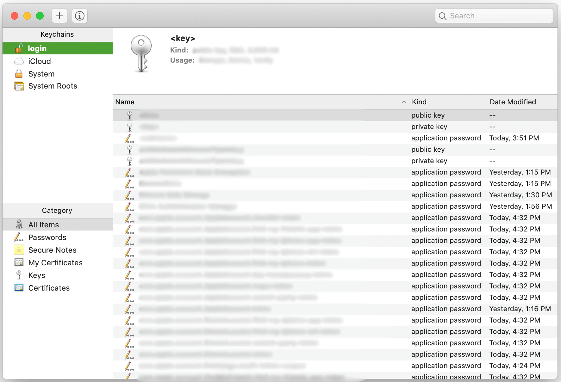Select the System keychain lock icon
The width and height of the screenshot is (561, 382).
19,74
